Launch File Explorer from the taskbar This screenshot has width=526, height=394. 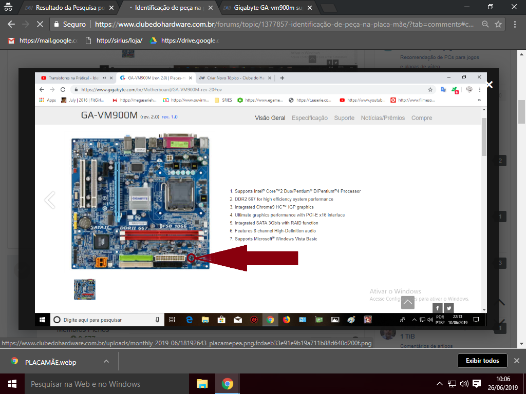pos(202,384)
